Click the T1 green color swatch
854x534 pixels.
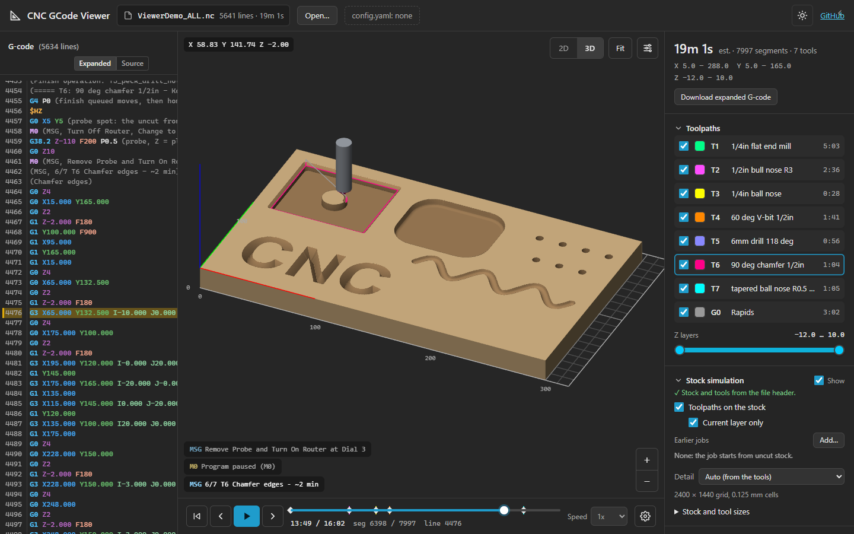click(700, 146)
